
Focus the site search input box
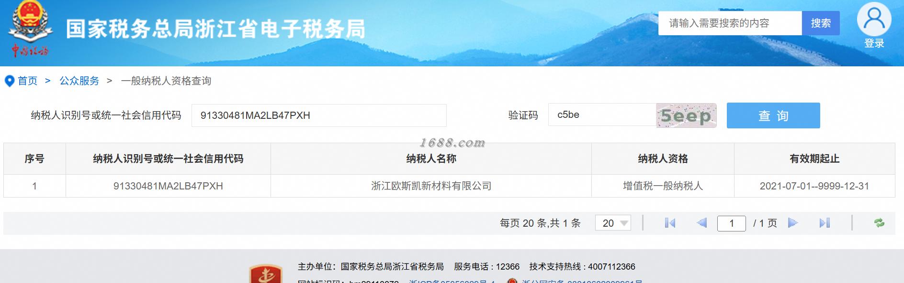(x=730, y=23)
